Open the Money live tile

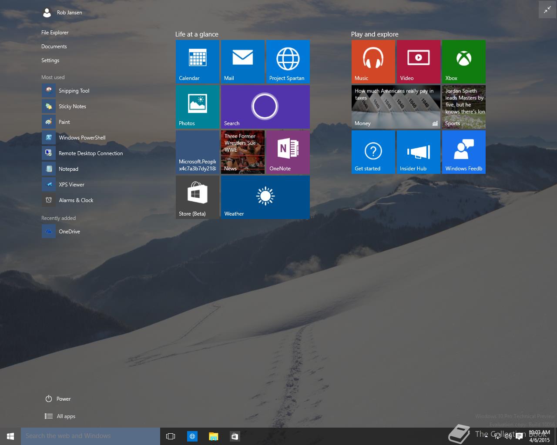click(x=396, y=107)
